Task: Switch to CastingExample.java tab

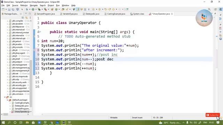Action: tap(115, 14)
